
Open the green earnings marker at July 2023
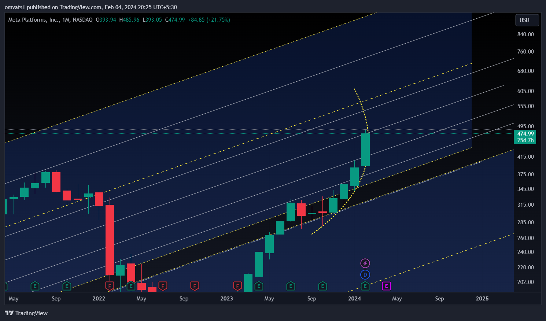click(291, 286)
